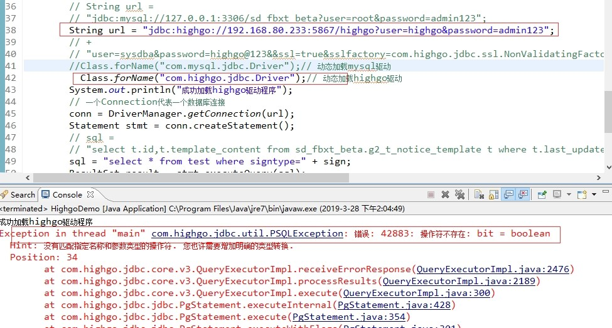Click the conn.createStatement() line
This screenshot has width=612, height=328.
(x=181, y=125)
